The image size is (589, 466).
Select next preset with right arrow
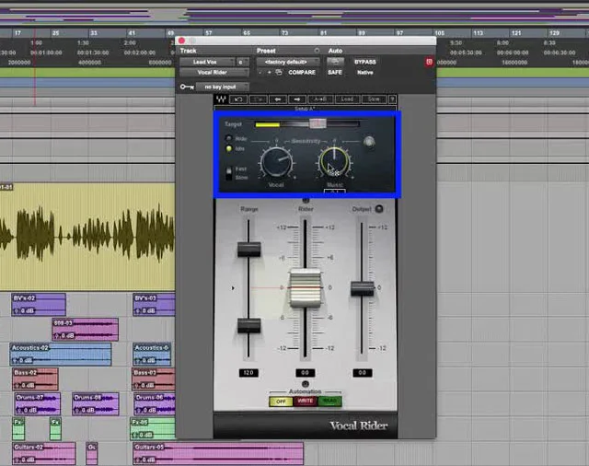pos(297,99)
